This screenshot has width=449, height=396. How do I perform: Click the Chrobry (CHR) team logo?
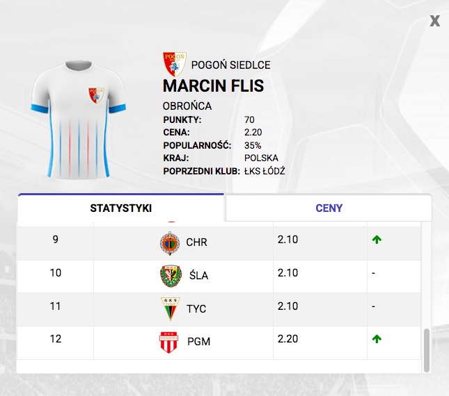coord(171,242)
